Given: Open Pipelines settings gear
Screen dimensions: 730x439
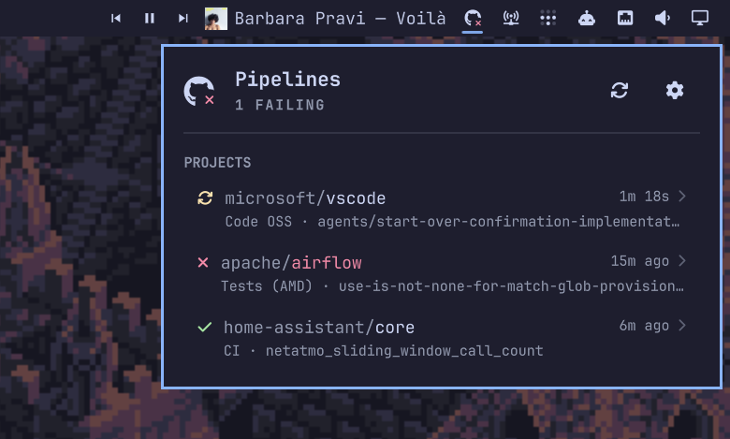Looking at the screenshot, I should 675,90.
